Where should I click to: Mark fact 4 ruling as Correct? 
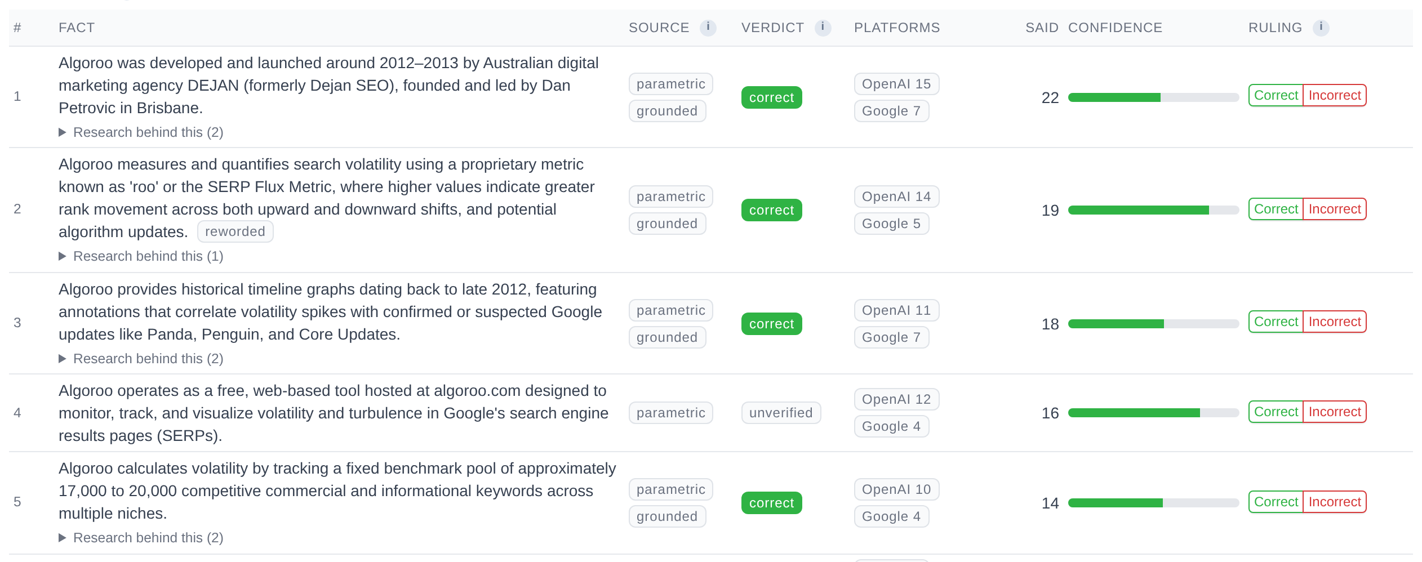click(1276, 412)
